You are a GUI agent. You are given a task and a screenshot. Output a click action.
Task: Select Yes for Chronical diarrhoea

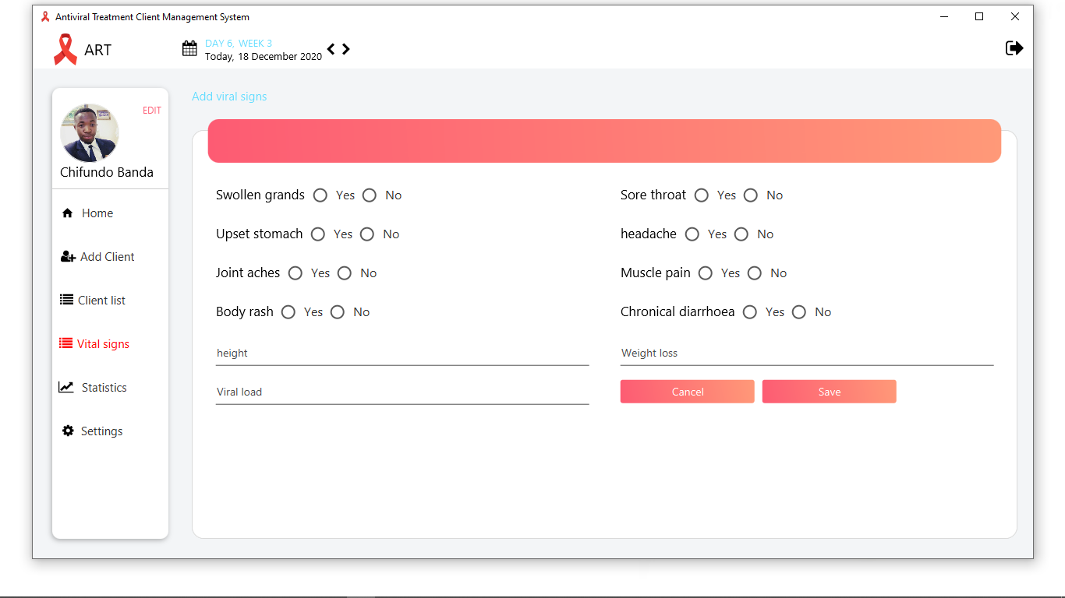749,311
